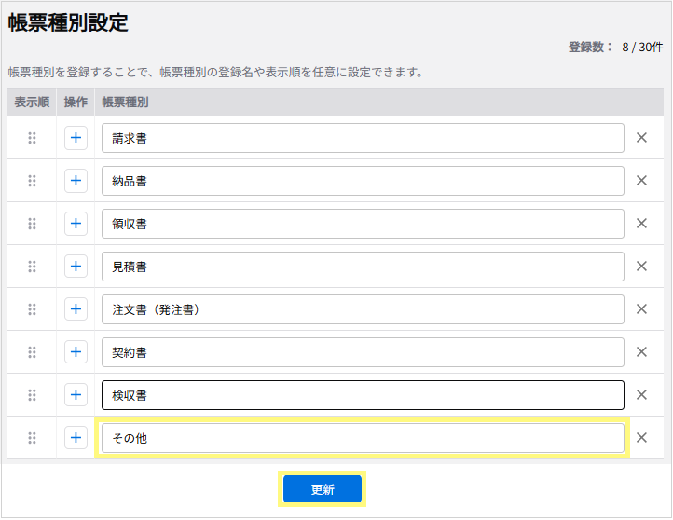Select the 検収書 input box

click(363, 395)
